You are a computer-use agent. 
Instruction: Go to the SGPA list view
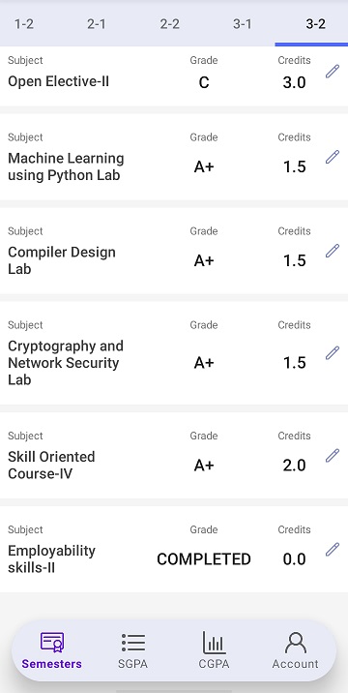tap(133, 650)
